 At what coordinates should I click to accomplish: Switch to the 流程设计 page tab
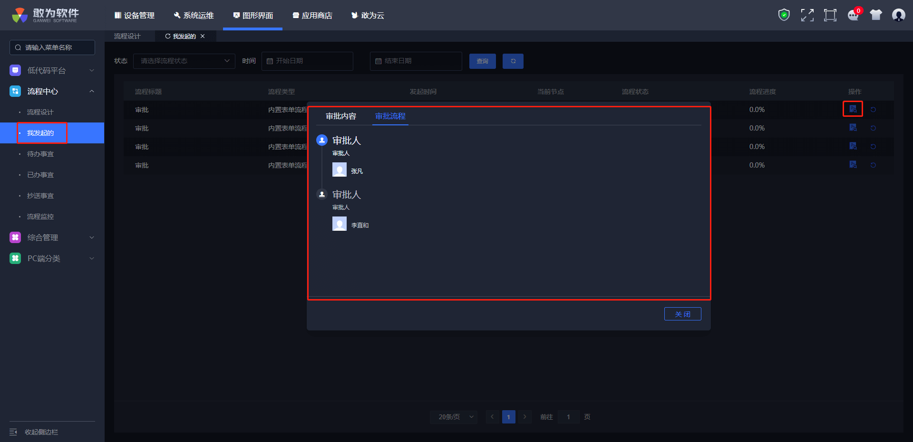click(x=127, y=36)
